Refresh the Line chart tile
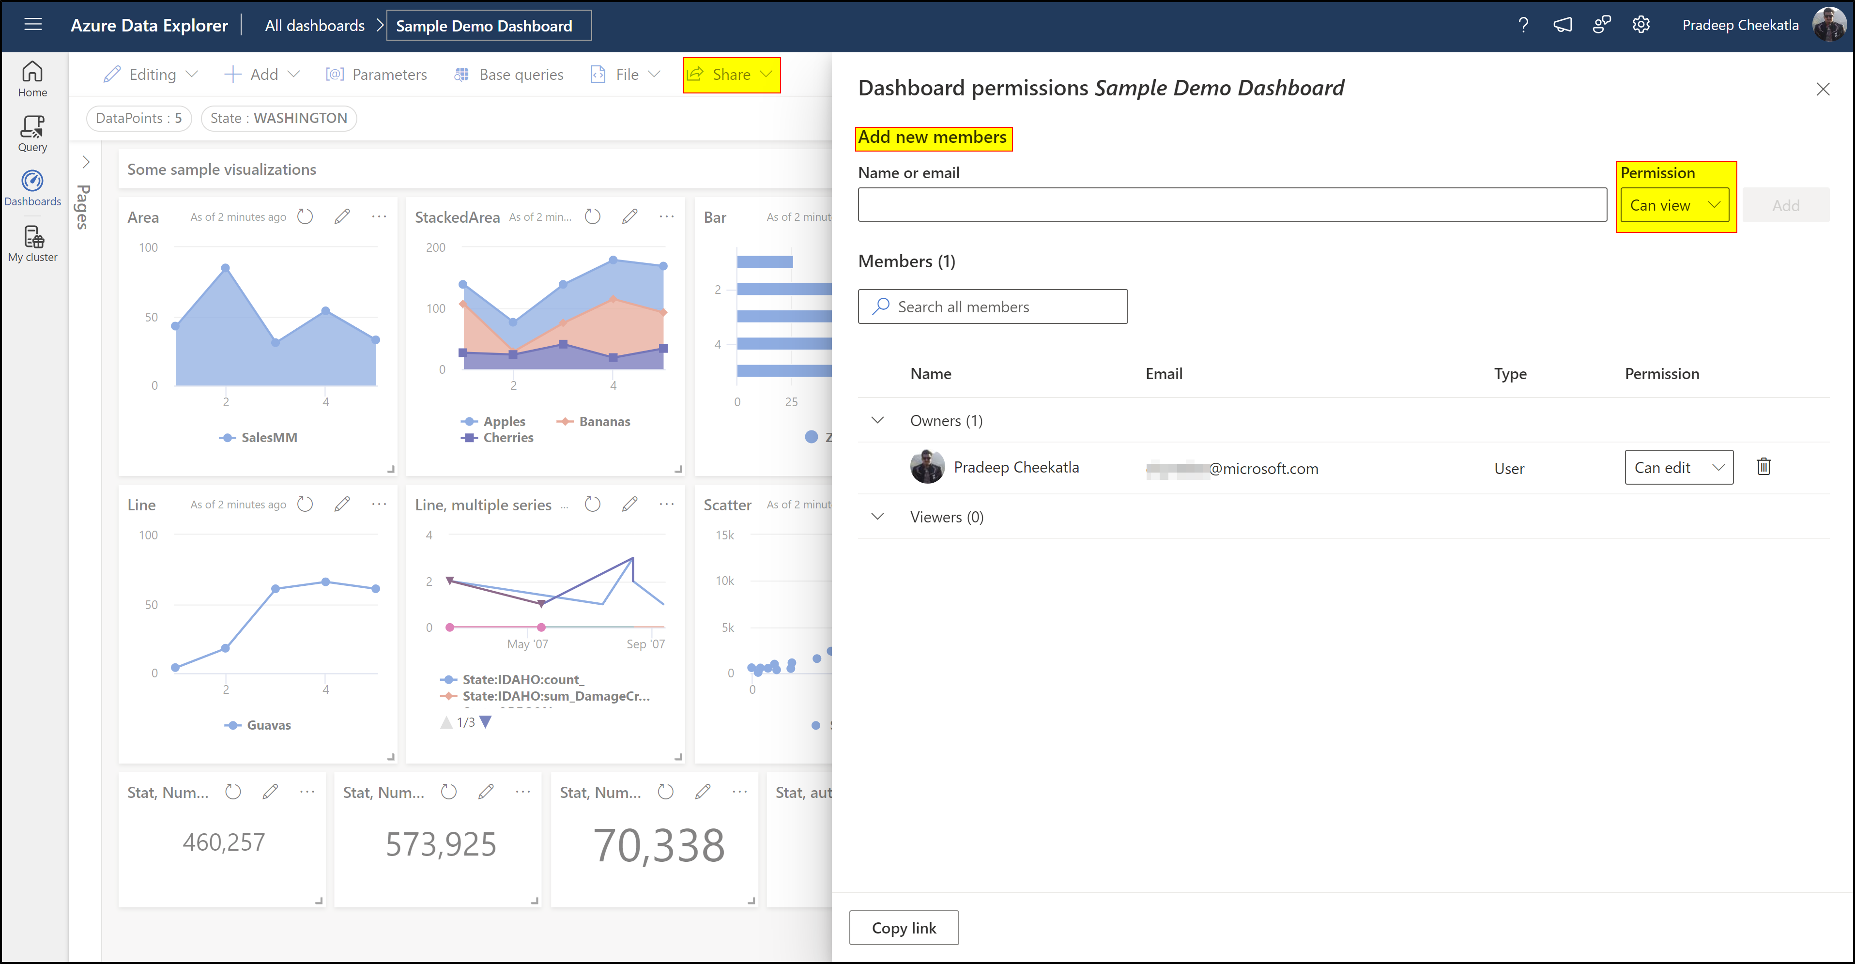1855x964 pixels. pyautogui.click(x=306, y=505)
